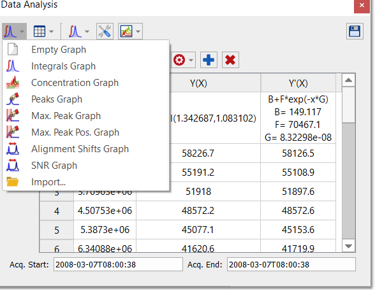
Task: Open the red gear dropdown arrow
Action: 191,60
